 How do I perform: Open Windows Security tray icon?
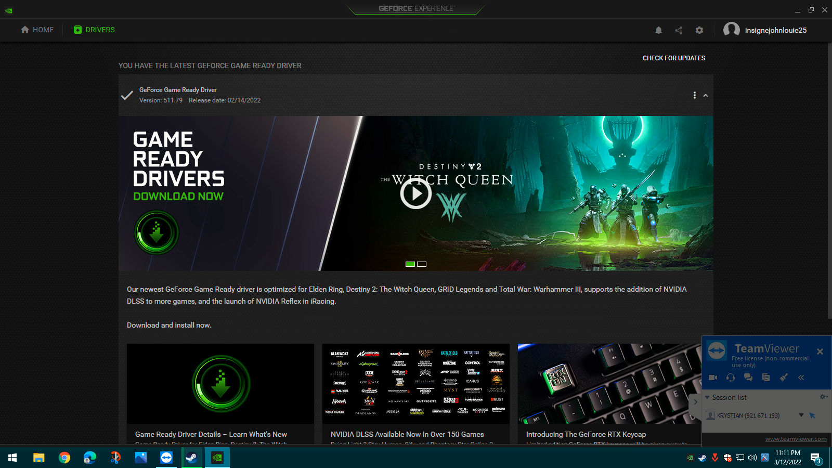[727, 458]
